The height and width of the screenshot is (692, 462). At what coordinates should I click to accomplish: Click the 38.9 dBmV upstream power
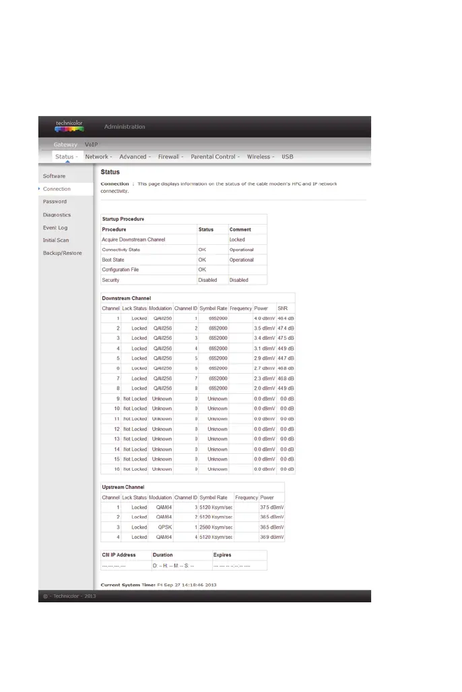[271, 538]
